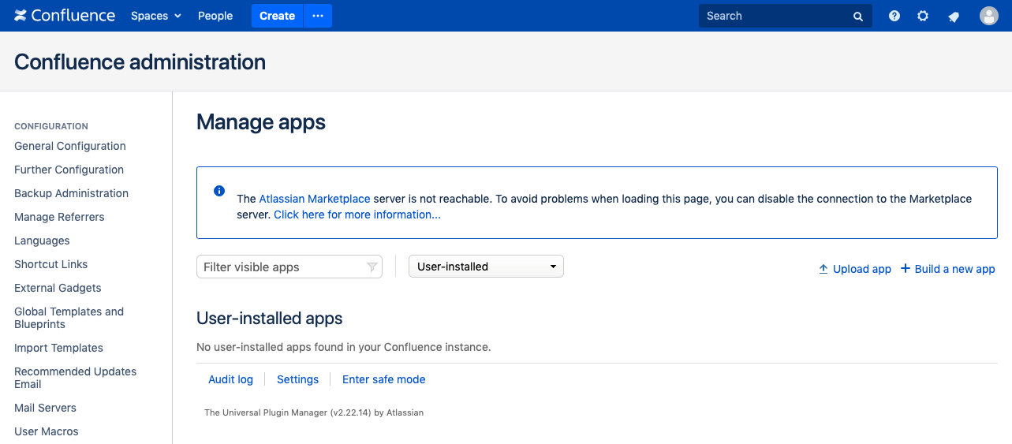Click the search magnifier icon
Screen dimensions: 1012x444
[x=858, y=17]
